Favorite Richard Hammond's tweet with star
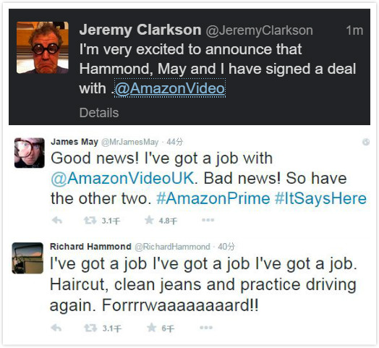Image resolution: width=379 pixels, height=348 pixels. coord(152,328)
